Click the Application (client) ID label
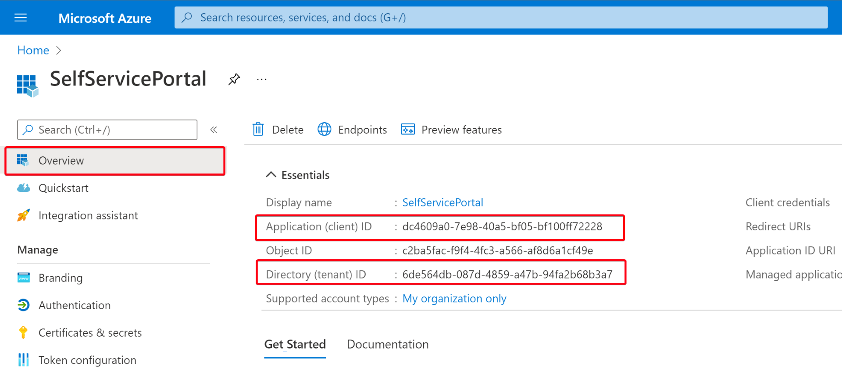Image resolution: width=842 pixels, height=377 pixels. click(x=319, y=227)
